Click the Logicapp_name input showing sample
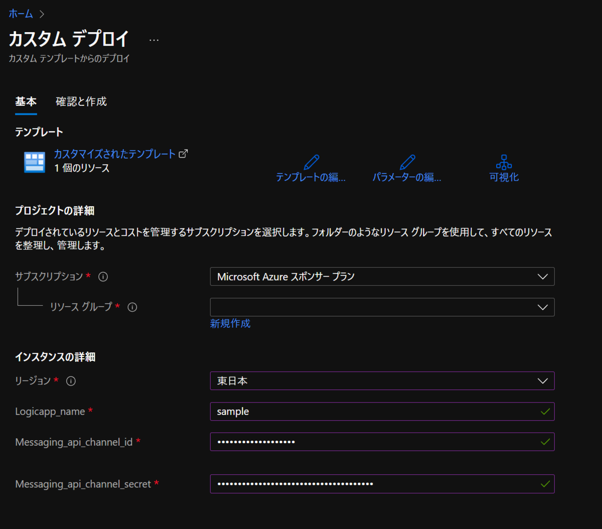 [x=382, y=412]
